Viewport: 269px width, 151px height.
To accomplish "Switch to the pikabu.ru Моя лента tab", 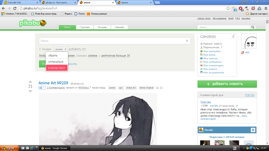I will [59, 3].
